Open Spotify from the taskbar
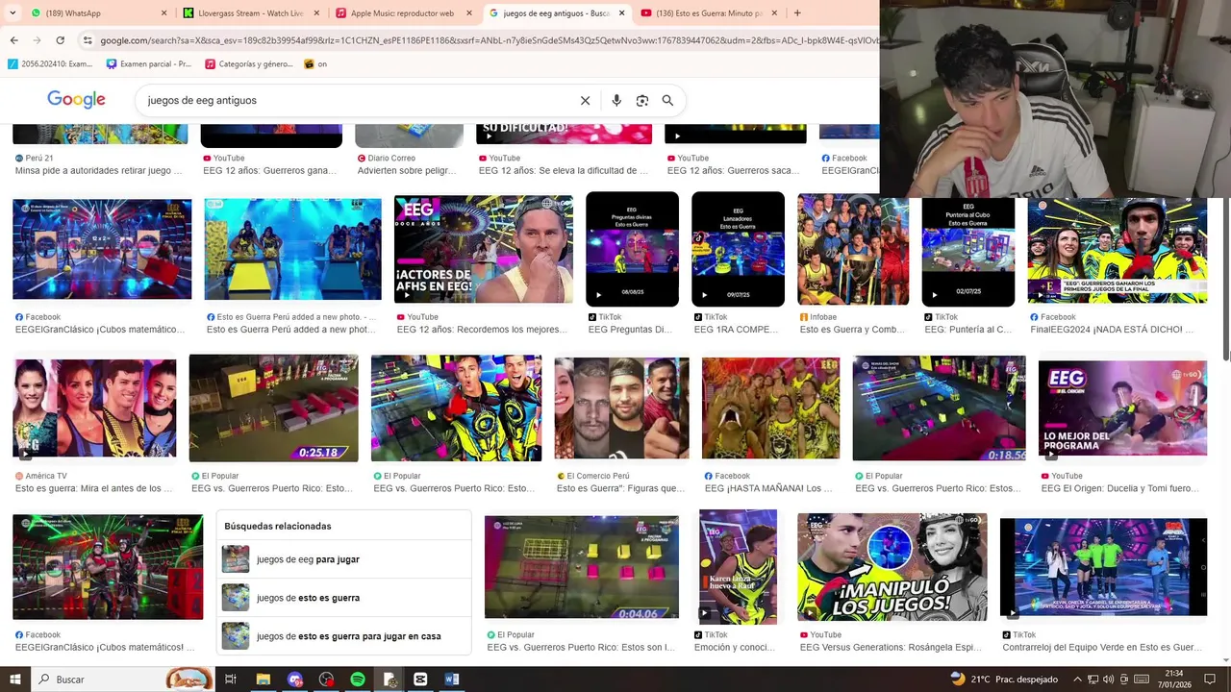Screen dimensions: 1231x692 click(358, 680)
